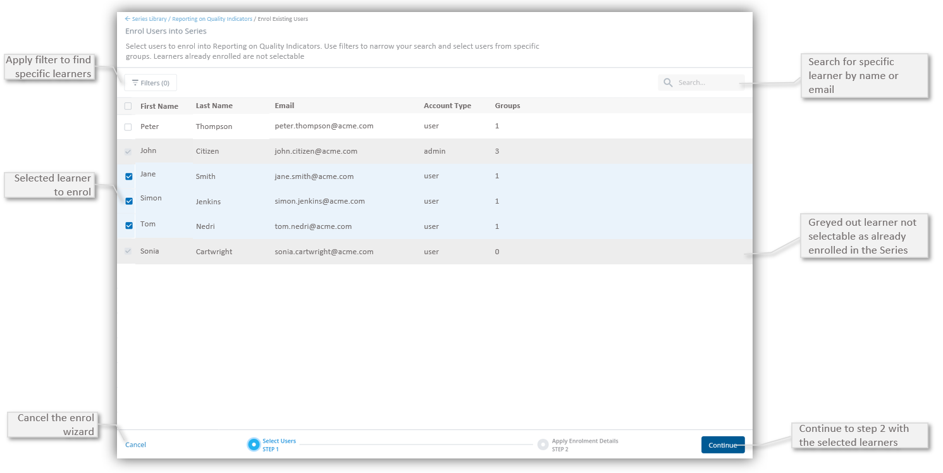
Task: Click the Select Users step 1 circle
Action: pyautogui.click(x=254, y=445)
